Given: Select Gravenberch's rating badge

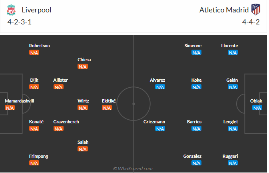Looking at the screenshot, I should pyautogui.click(x=58, y=129).
